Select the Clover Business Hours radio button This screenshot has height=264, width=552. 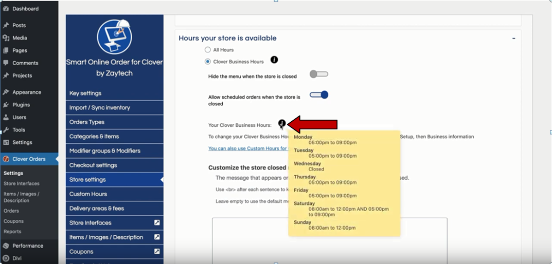[x=208, y=62]
